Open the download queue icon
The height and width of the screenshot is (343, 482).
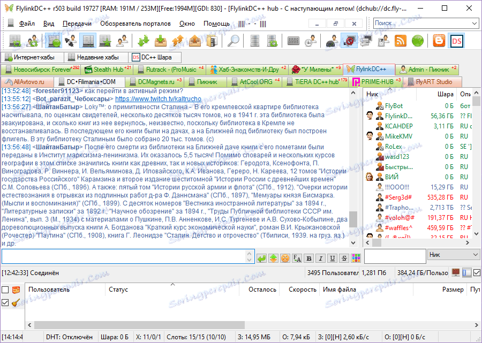click(144, 40)
